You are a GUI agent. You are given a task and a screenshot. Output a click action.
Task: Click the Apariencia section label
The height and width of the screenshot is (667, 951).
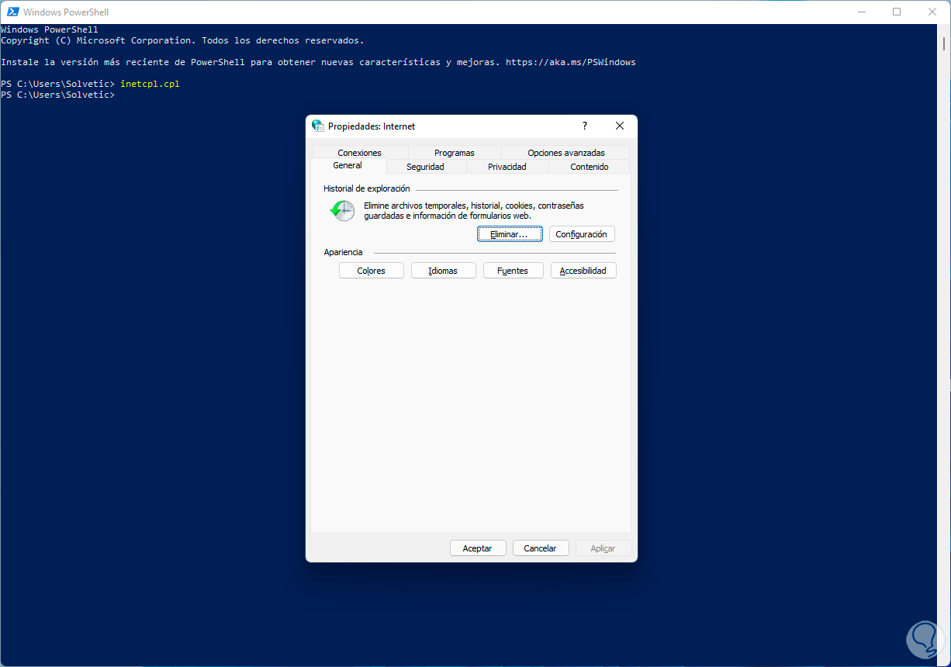(x=343, y=252)
